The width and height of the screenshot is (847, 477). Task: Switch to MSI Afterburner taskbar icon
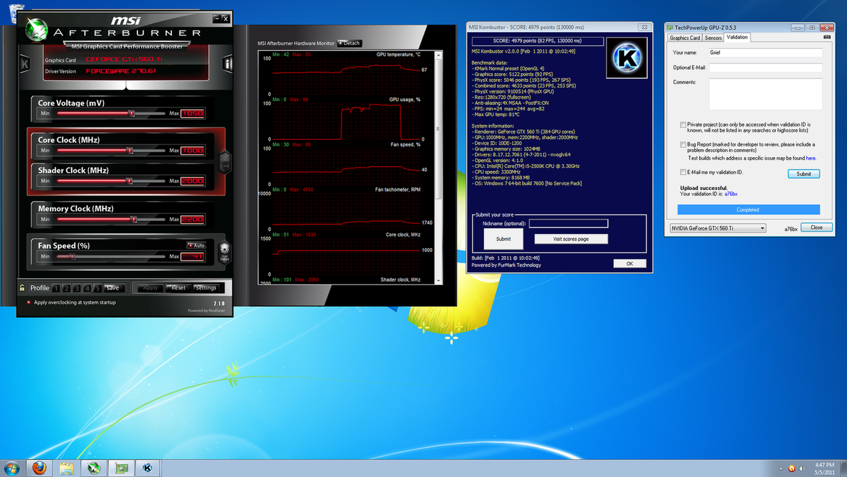coord(93,468)
